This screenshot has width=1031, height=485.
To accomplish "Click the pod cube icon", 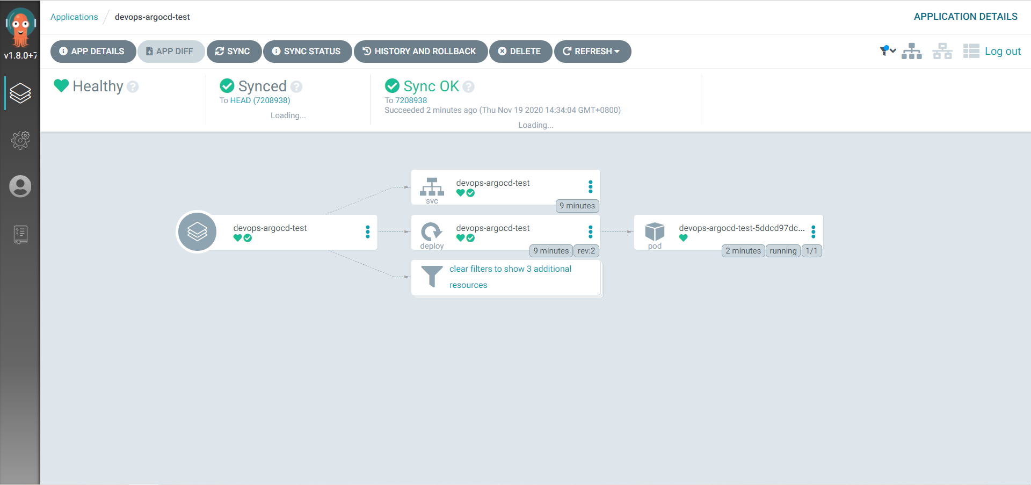I will coord(655,232).
